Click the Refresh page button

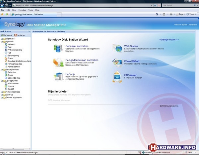point(155,5)
